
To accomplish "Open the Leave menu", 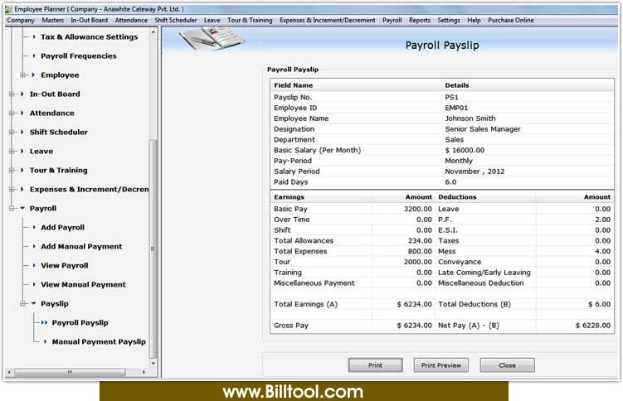I will click(212, 20).
